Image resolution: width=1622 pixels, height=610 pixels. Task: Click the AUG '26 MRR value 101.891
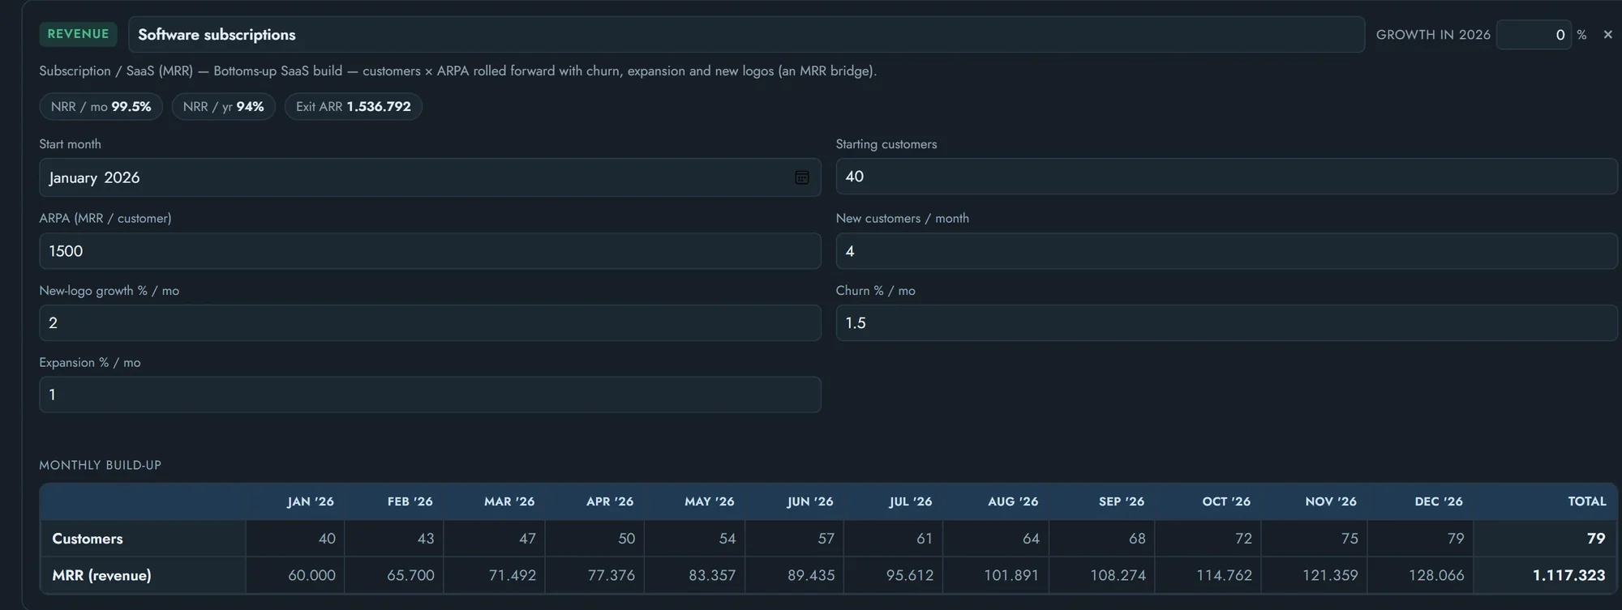point(1011,575)
